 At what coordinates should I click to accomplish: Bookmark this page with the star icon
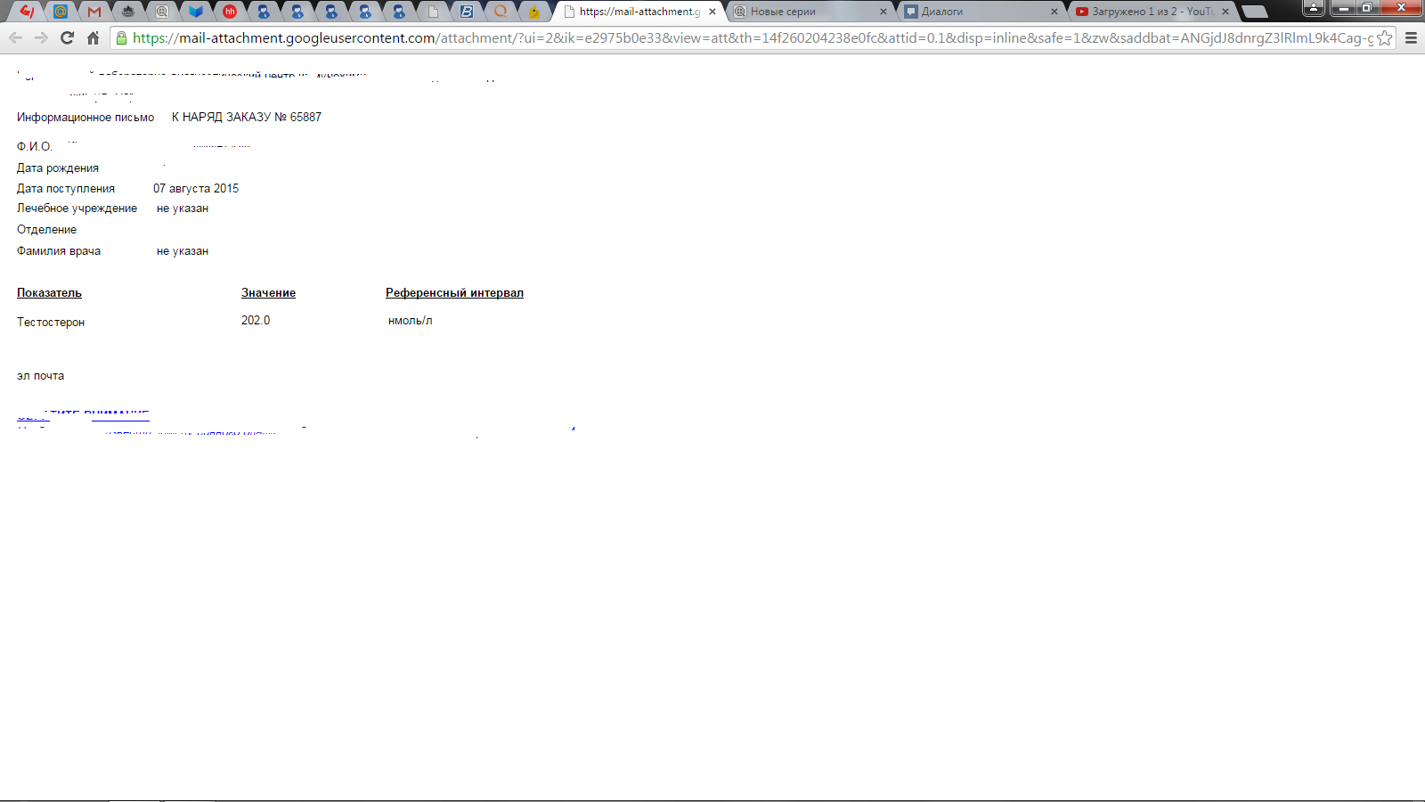pos(1384,38)
